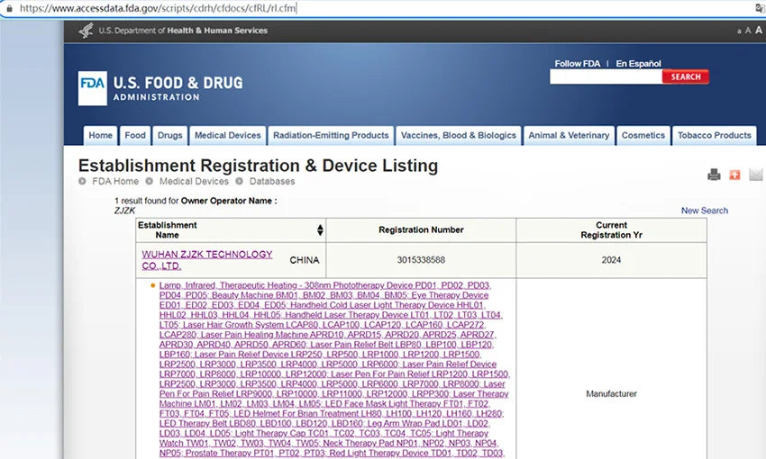
Task: Click the En Español link
Action: [x=638, y=64]
